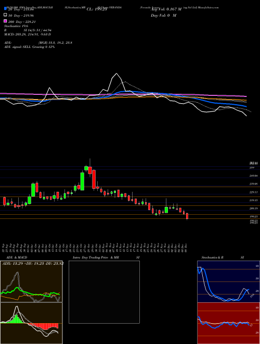Select the '200 Day - 228.21' legend text
The image size is (260, 344).
22,22
